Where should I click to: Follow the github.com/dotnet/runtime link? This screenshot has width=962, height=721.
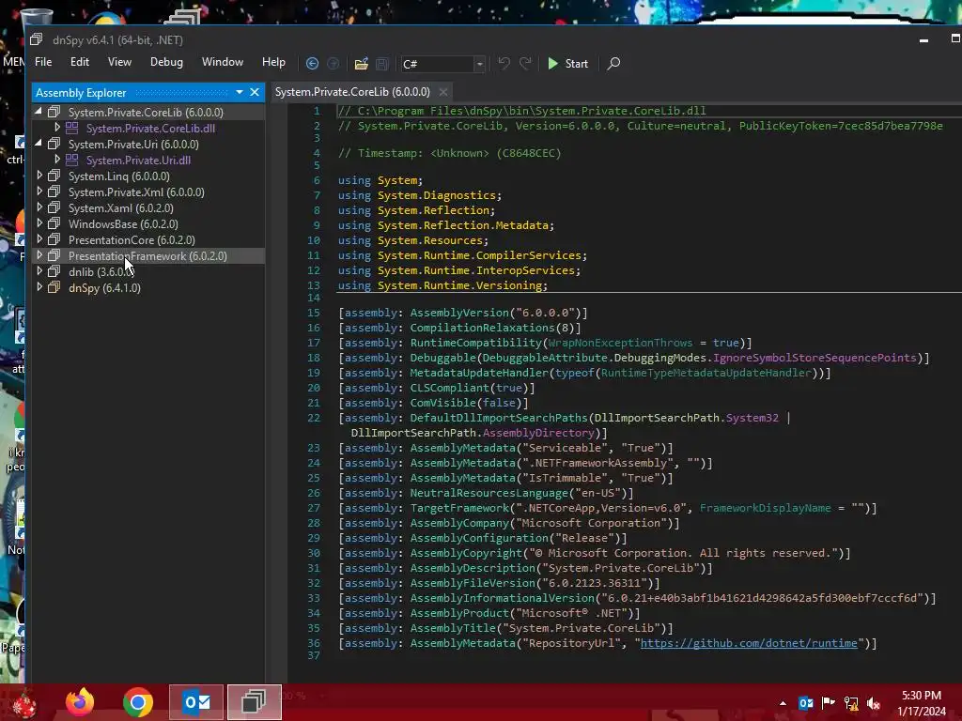click(749, 643)
